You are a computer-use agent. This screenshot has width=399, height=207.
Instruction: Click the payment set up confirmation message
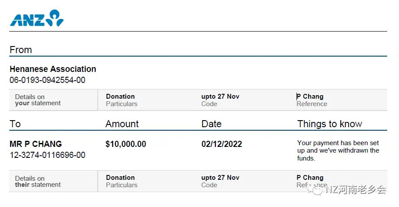pos(338,150)
